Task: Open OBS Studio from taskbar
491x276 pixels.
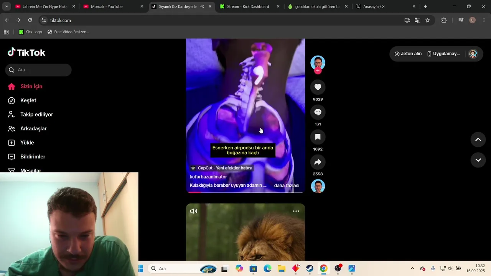Action: click(x=338, y=268)
